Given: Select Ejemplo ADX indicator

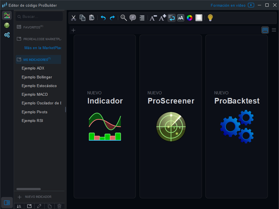Looking at the screenshot, I should point(33,68).
